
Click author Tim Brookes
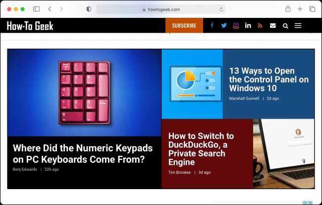179,172
